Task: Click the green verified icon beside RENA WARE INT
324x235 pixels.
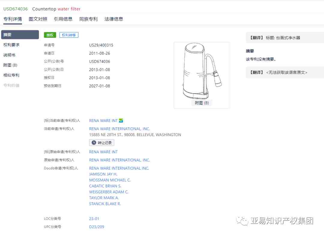Action: [121, 120]
